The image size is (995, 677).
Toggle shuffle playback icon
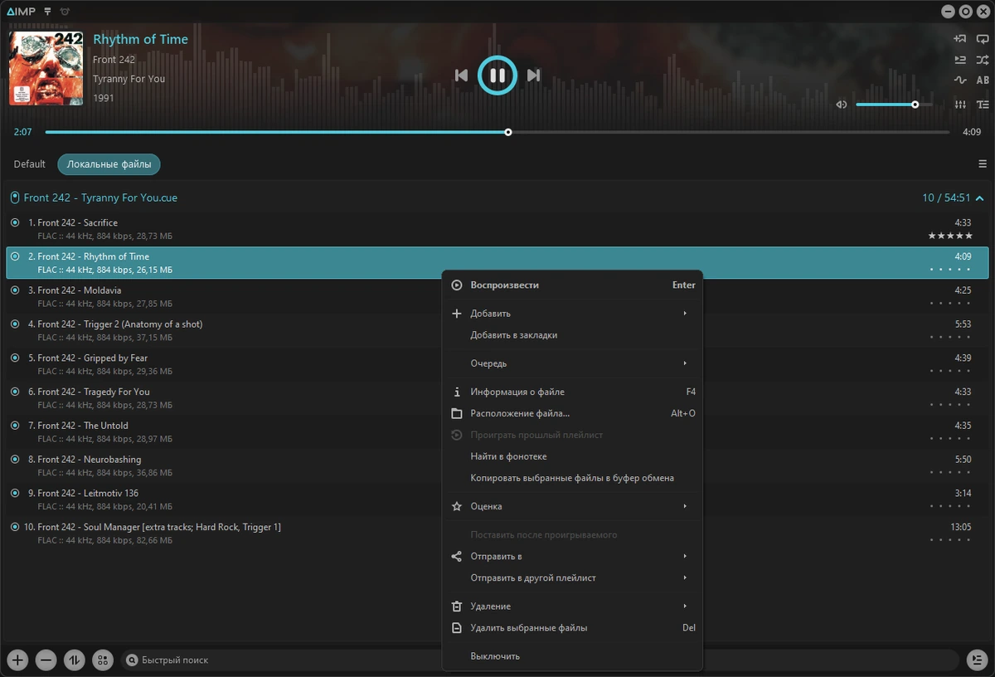(983, 60)
